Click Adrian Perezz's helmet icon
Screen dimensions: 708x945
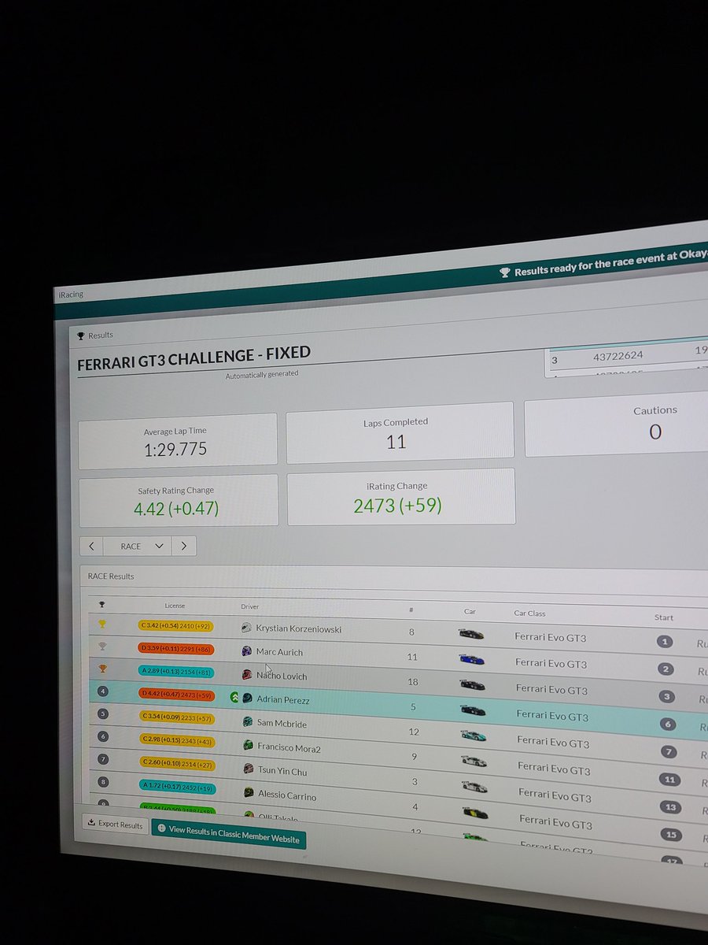(247, 698)
